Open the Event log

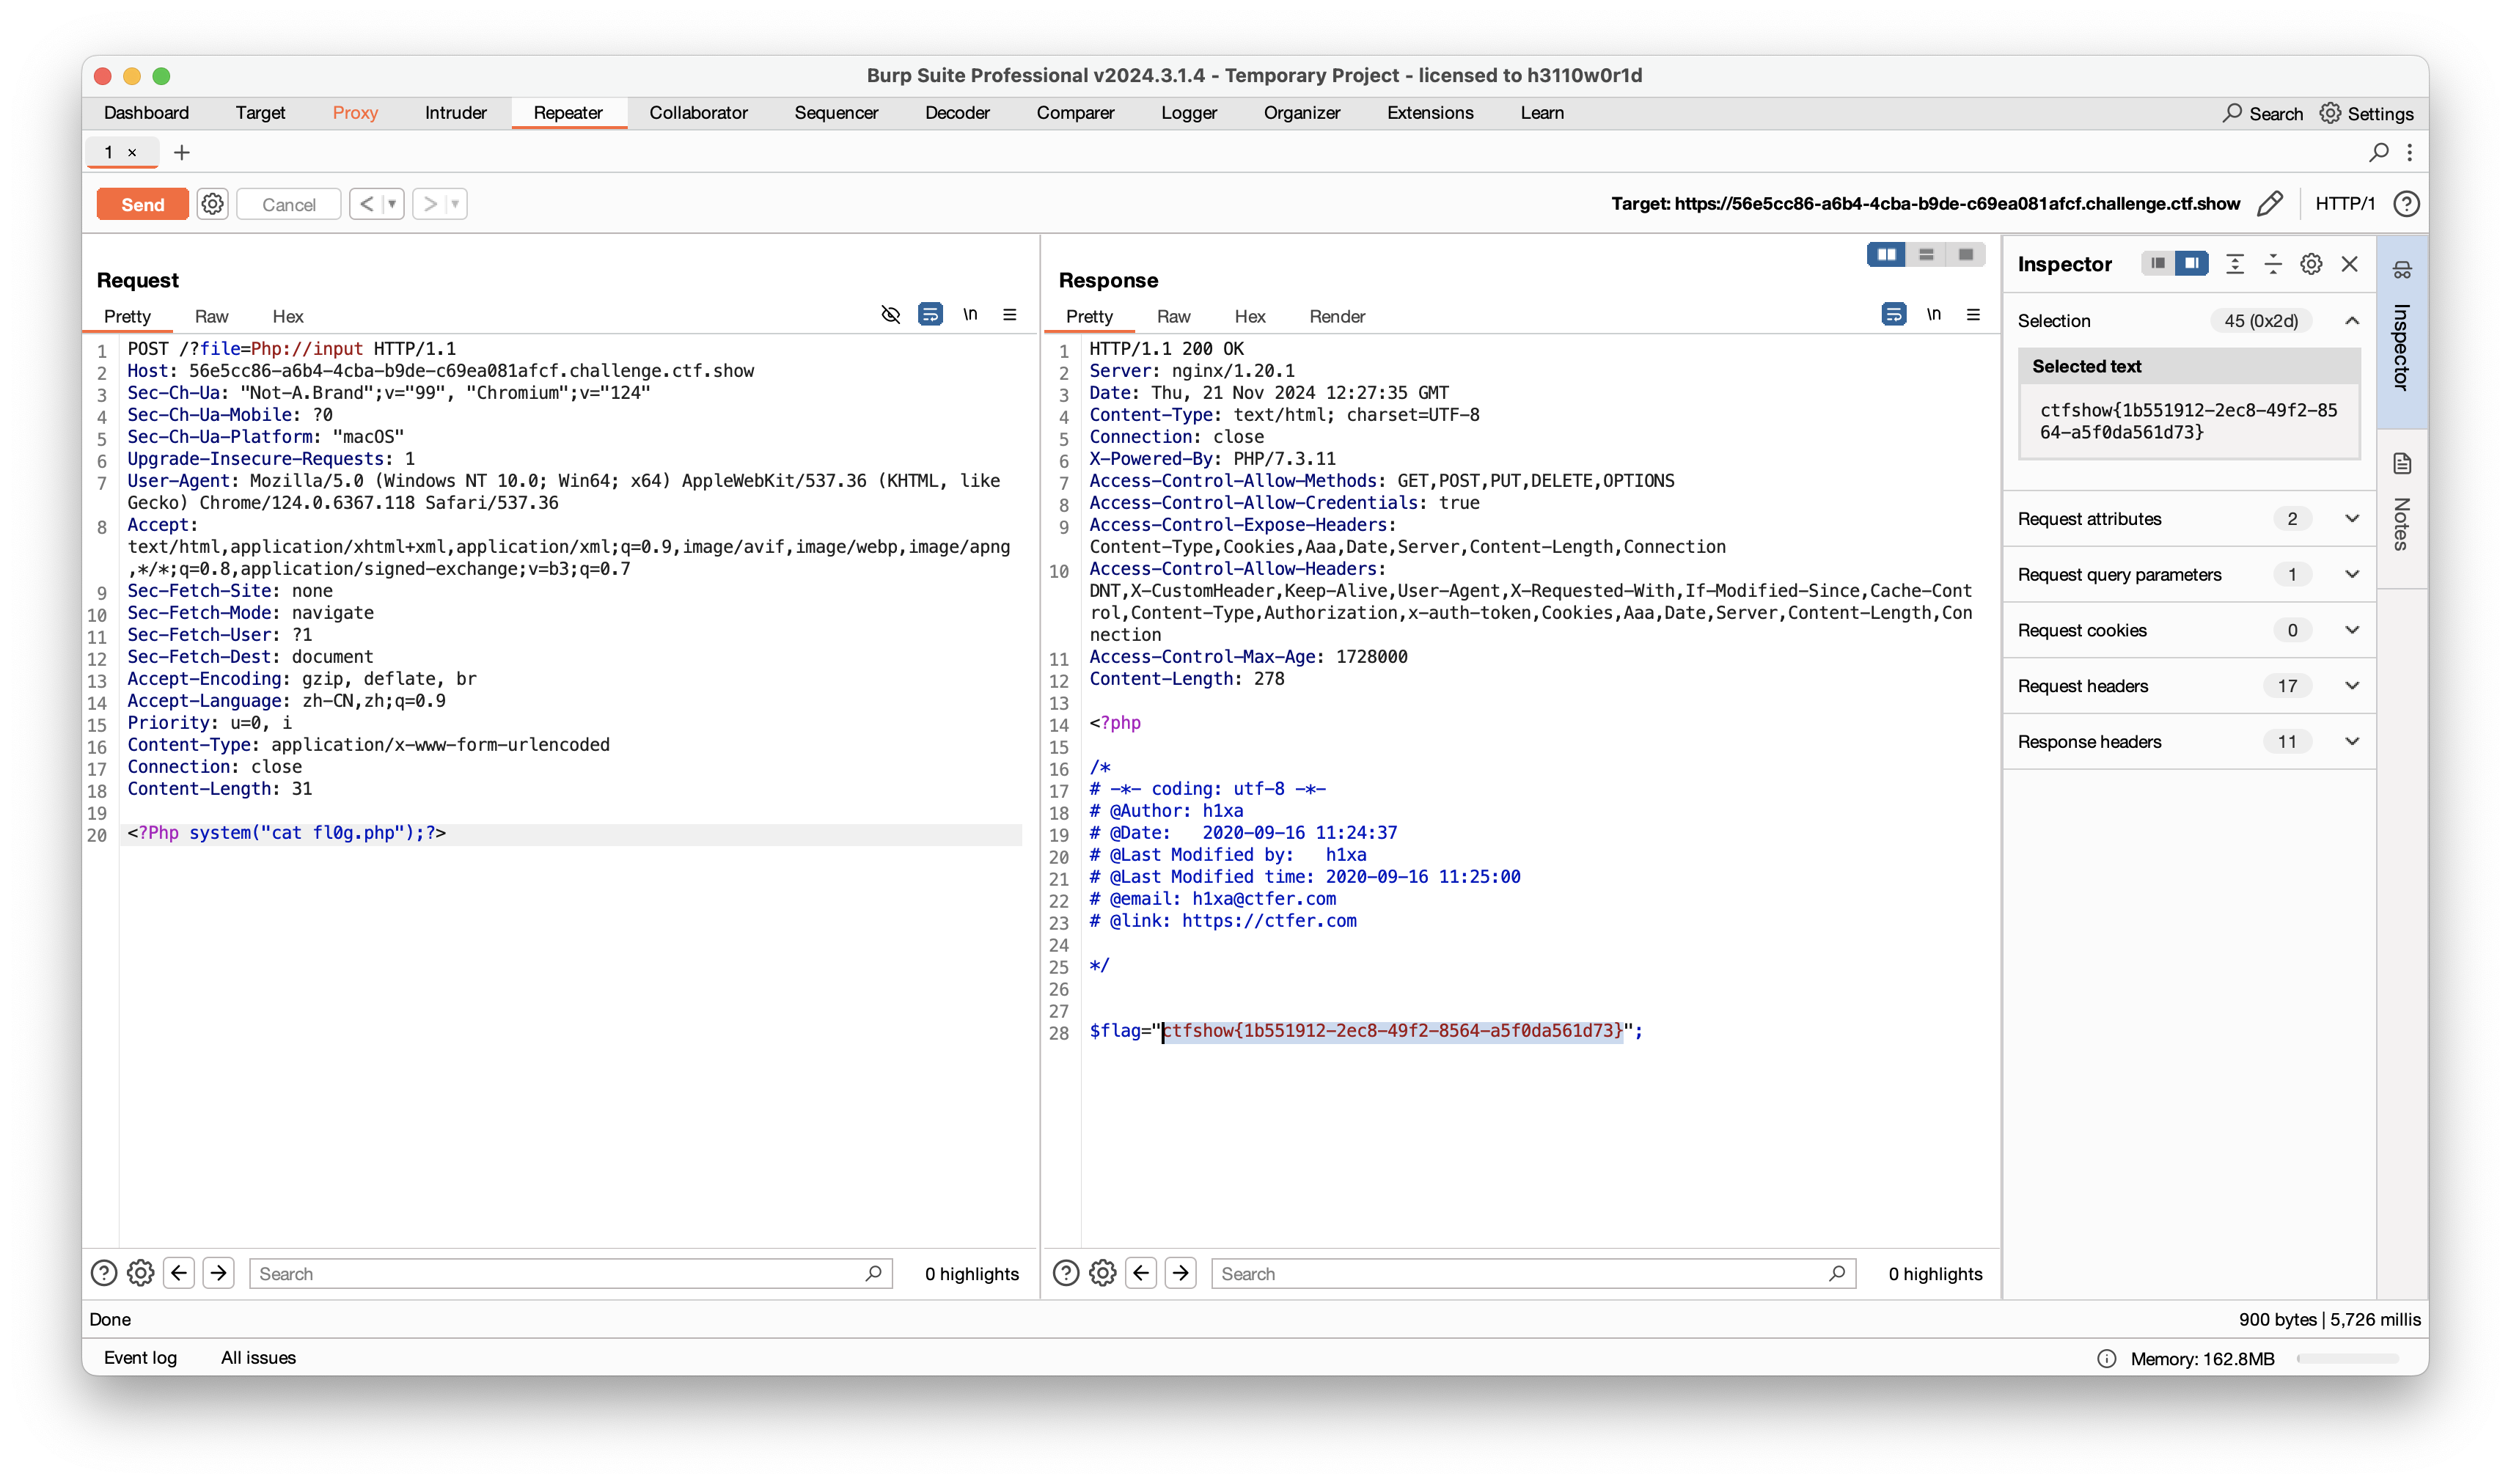click(x=140, y=1357)
